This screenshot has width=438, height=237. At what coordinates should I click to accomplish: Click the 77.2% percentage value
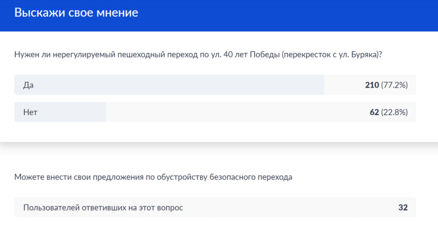point(394,85)
